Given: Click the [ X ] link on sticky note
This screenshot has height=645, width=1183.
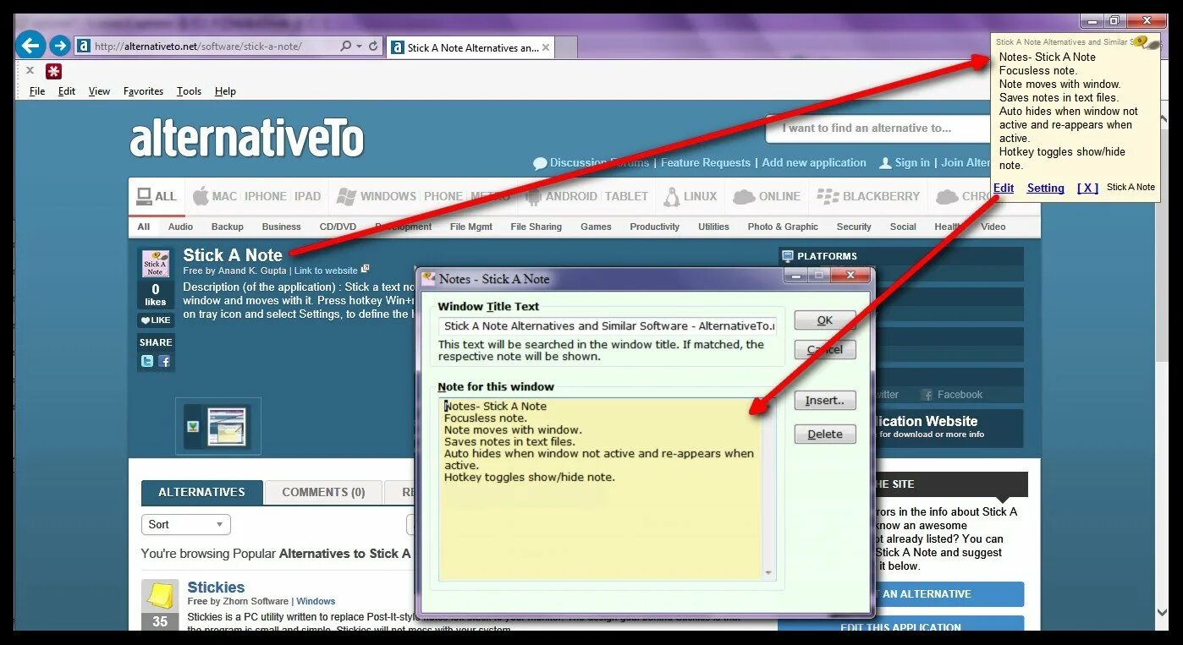Looking at the screenshot, I should (1087, 188).
